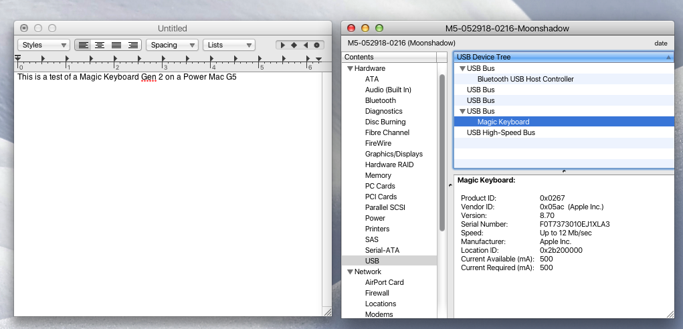683x329 pixels.
Task: Click the Serial Number value F0T7373010EJ1XLA3
Action: 575,224
